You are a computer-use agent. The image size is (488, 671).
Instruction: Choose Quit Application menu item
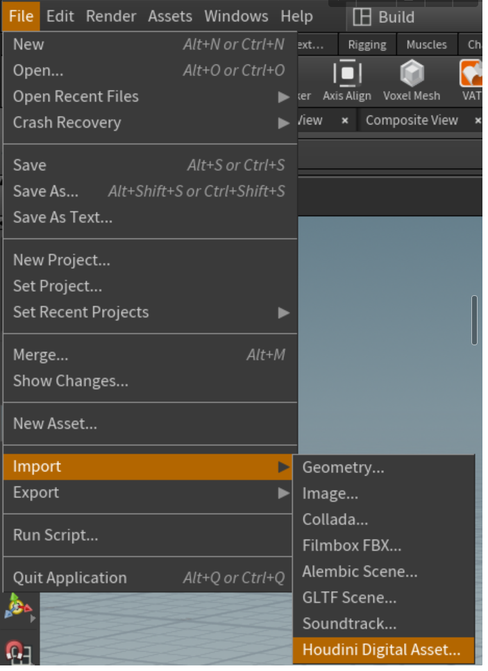pyautogui.click(x=148, y=579)
